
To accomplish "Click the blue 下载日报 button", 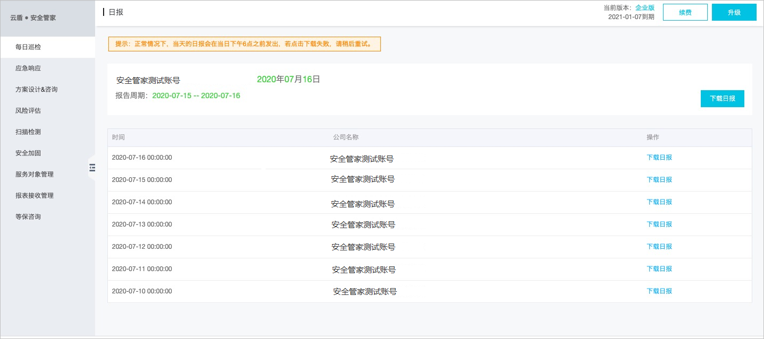I will click(x=723, y=99).
